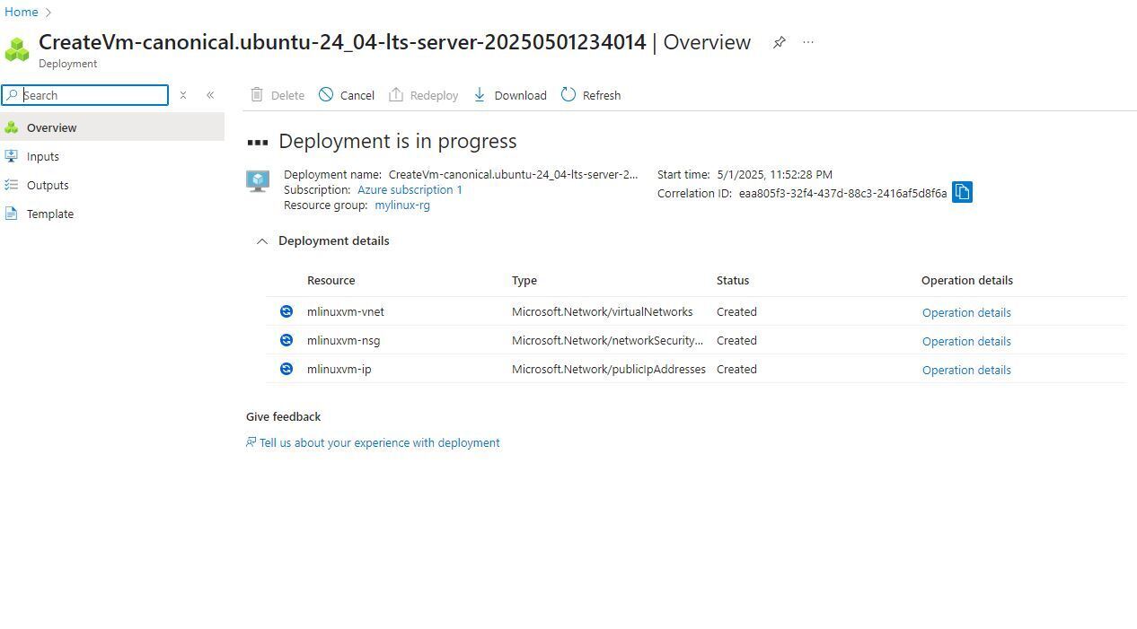Screen dimensions: 1137x629
Task: Click the start time 5/1/2025 value
Action: pyautogui.click(x=774, y=174)
